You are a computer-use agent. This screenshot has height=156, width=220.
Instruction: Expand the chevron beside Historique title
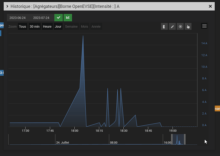(7, 6)
